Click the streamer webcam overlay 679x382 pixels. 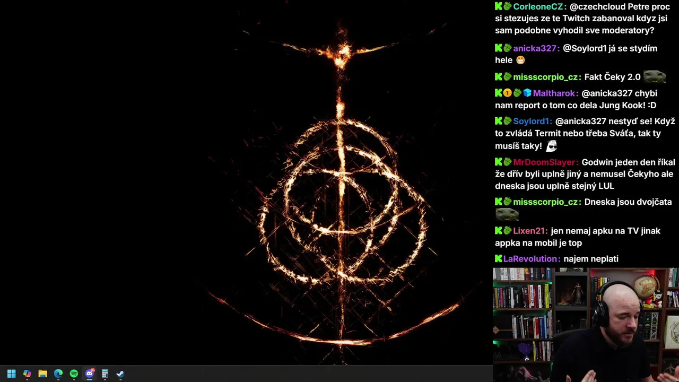586,325
